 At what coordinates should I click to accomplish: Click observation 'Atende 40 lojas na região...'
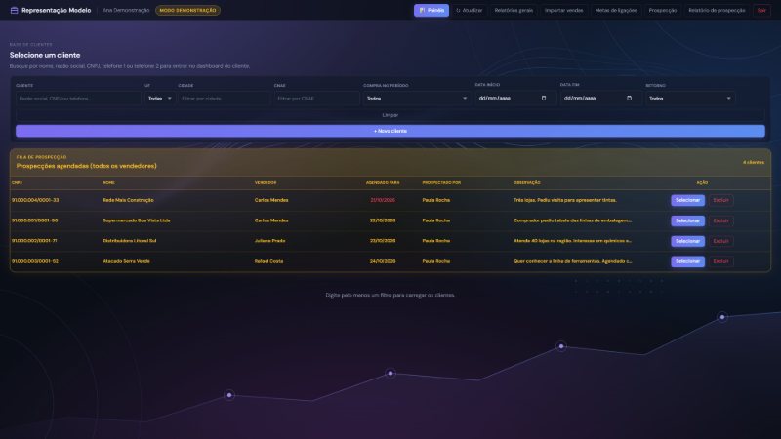point(572,241)
